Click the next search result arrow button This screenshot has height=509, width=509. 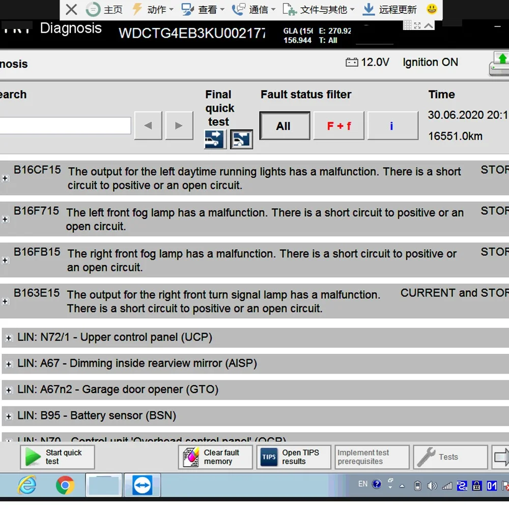tap(179, 126)
